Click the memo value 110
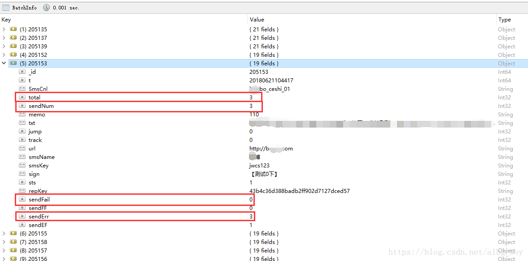The width and height of the screenshot is (528, 261). click(x=254, y=115)
